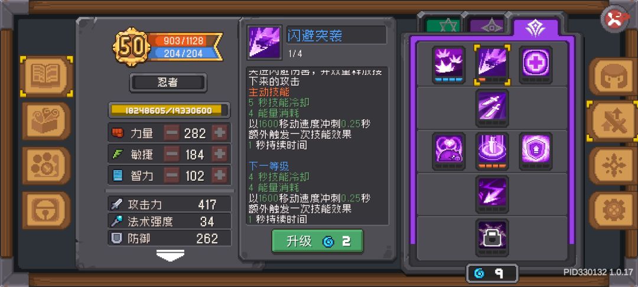Screen dimensions: 638x287
Task: Select the crown burst skill icon
Action: tap(449, 64)
